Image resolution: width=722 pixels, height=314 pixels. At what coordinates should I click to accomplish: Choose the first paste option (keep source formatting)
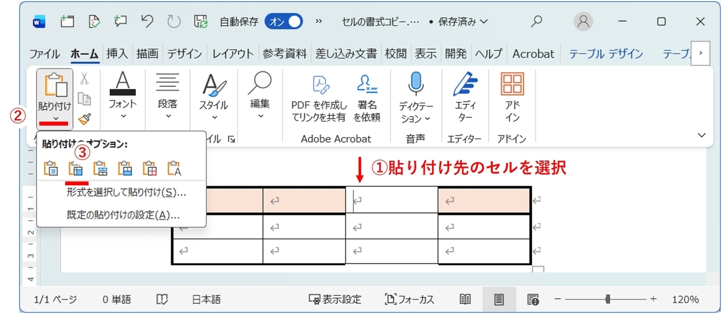coord(52,168)
